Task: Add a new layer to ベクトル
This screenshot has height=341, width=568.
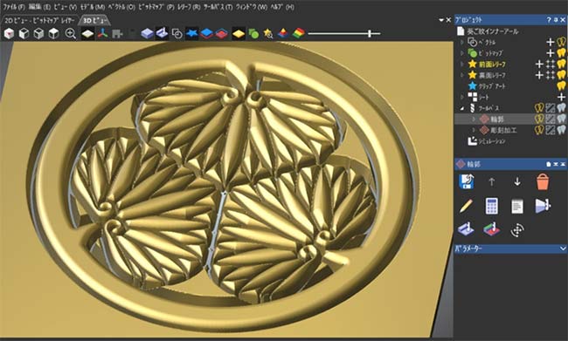Action: tap(551, 43)
